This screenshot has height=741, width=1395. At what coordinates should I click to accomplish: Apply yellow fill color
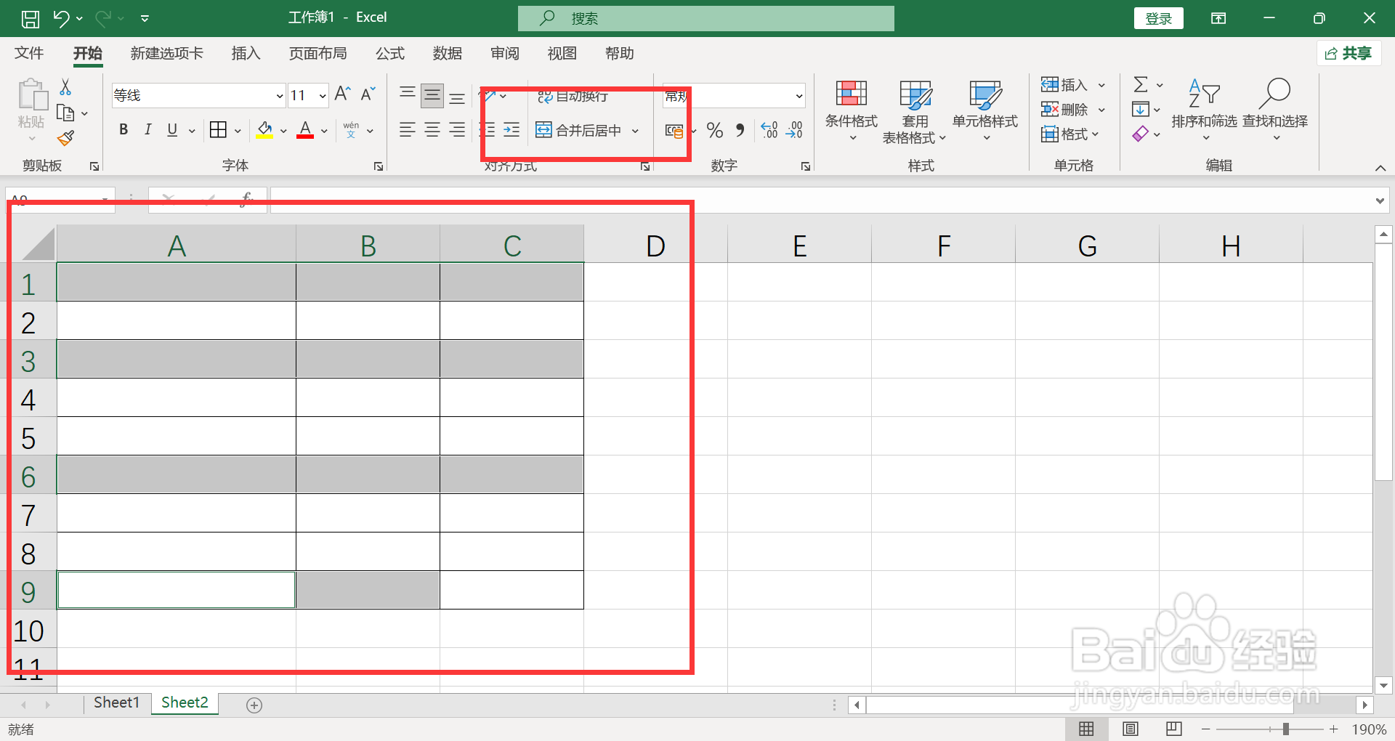click(264, 130)
